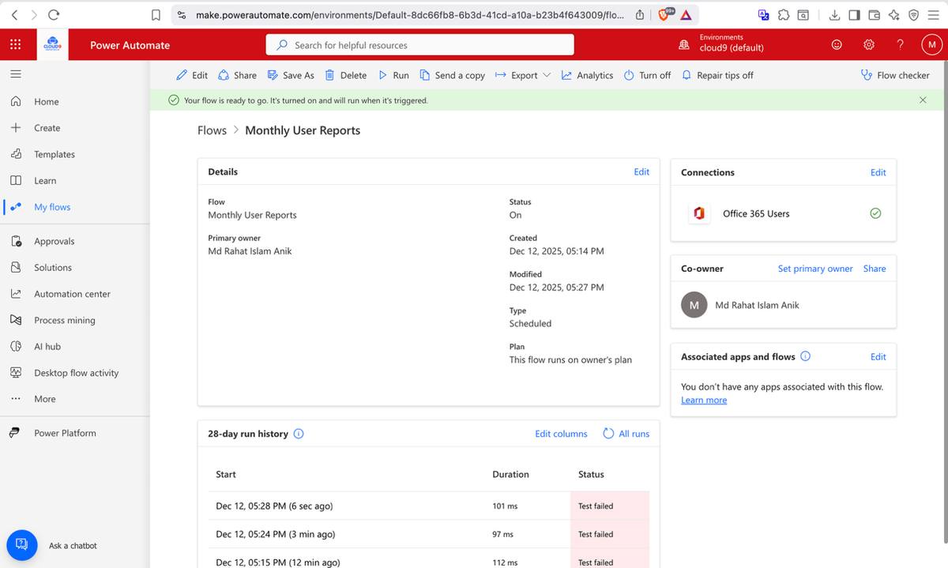Image resolution: width=948 pixels, height=568 pixels.
Task: Click Edit in the Connections card
Action: pos(878,172)
